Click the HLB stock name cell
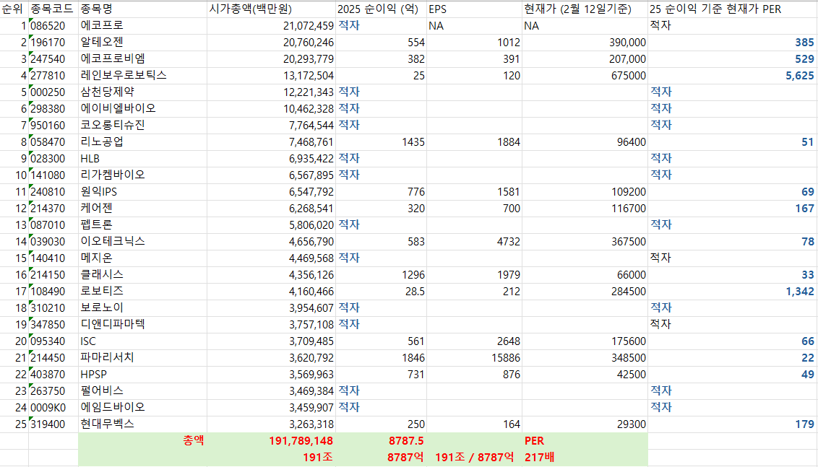This screenshot has height=467, width=818. click(142, 159)
